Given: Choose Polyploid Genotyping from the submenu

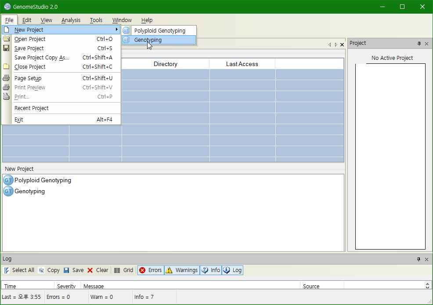Looking at the screenshot, I should coord(159,30).
